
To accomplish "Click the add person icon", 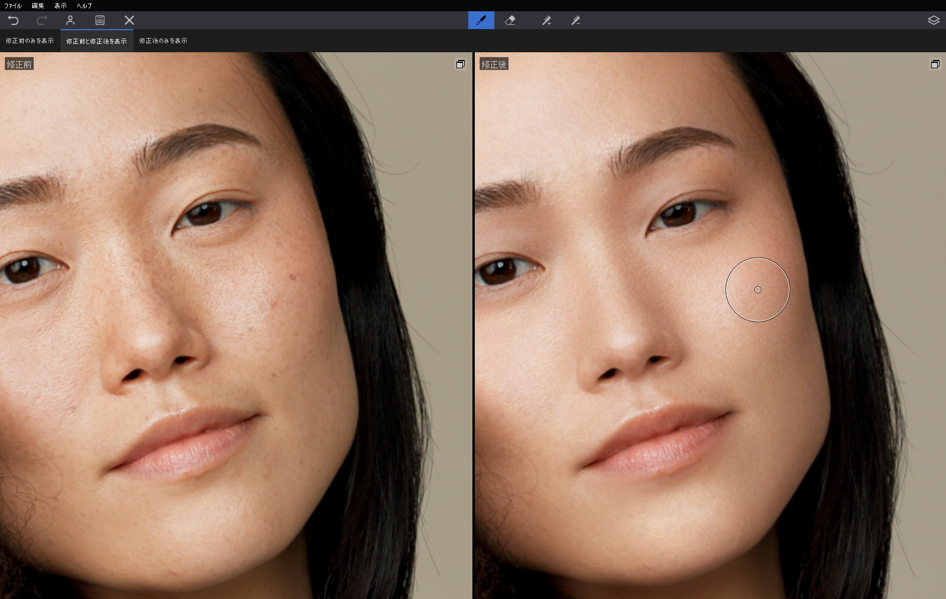I will coord(71,20).
